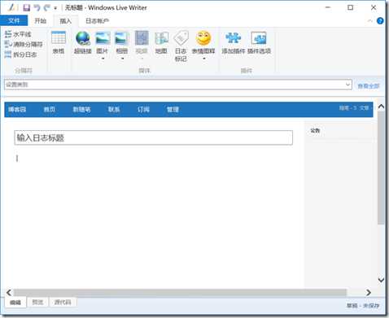Viewport: 389px width, 318px height.
Task: Click the 相册 photo album icon
Action: (x=122, y=39)
